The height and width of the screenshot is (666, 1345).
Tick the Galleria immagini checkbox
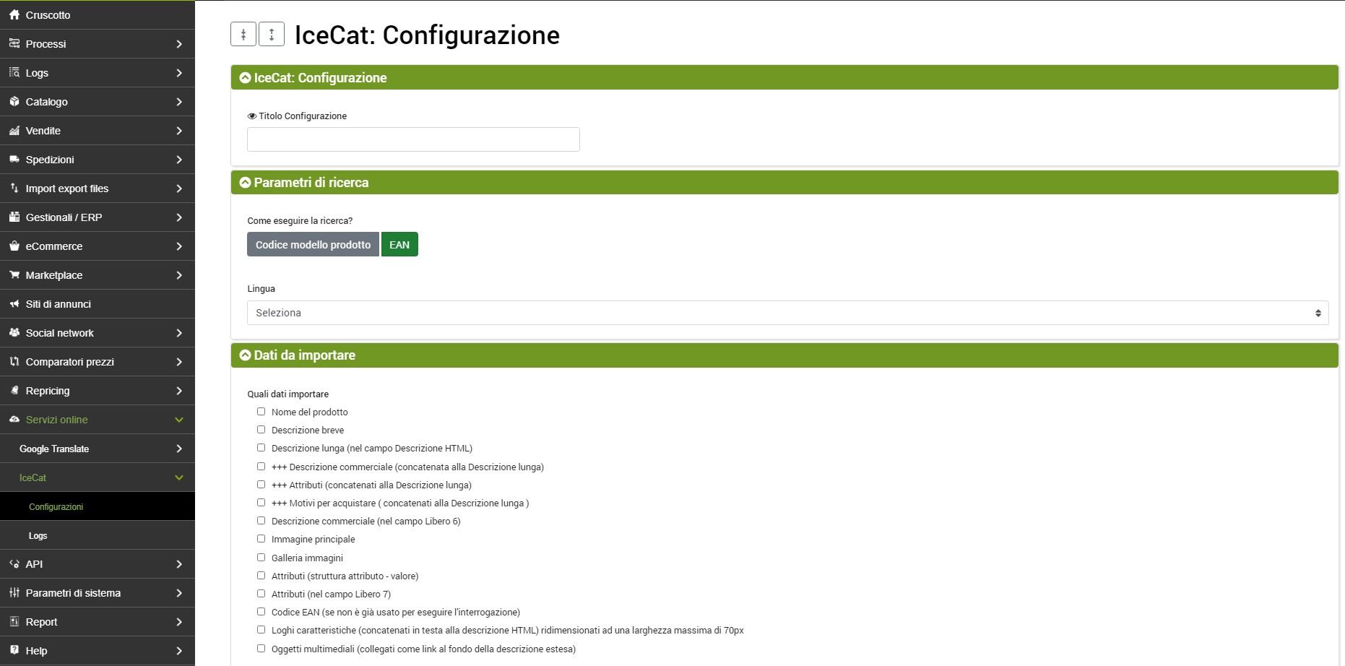point(261,558)
